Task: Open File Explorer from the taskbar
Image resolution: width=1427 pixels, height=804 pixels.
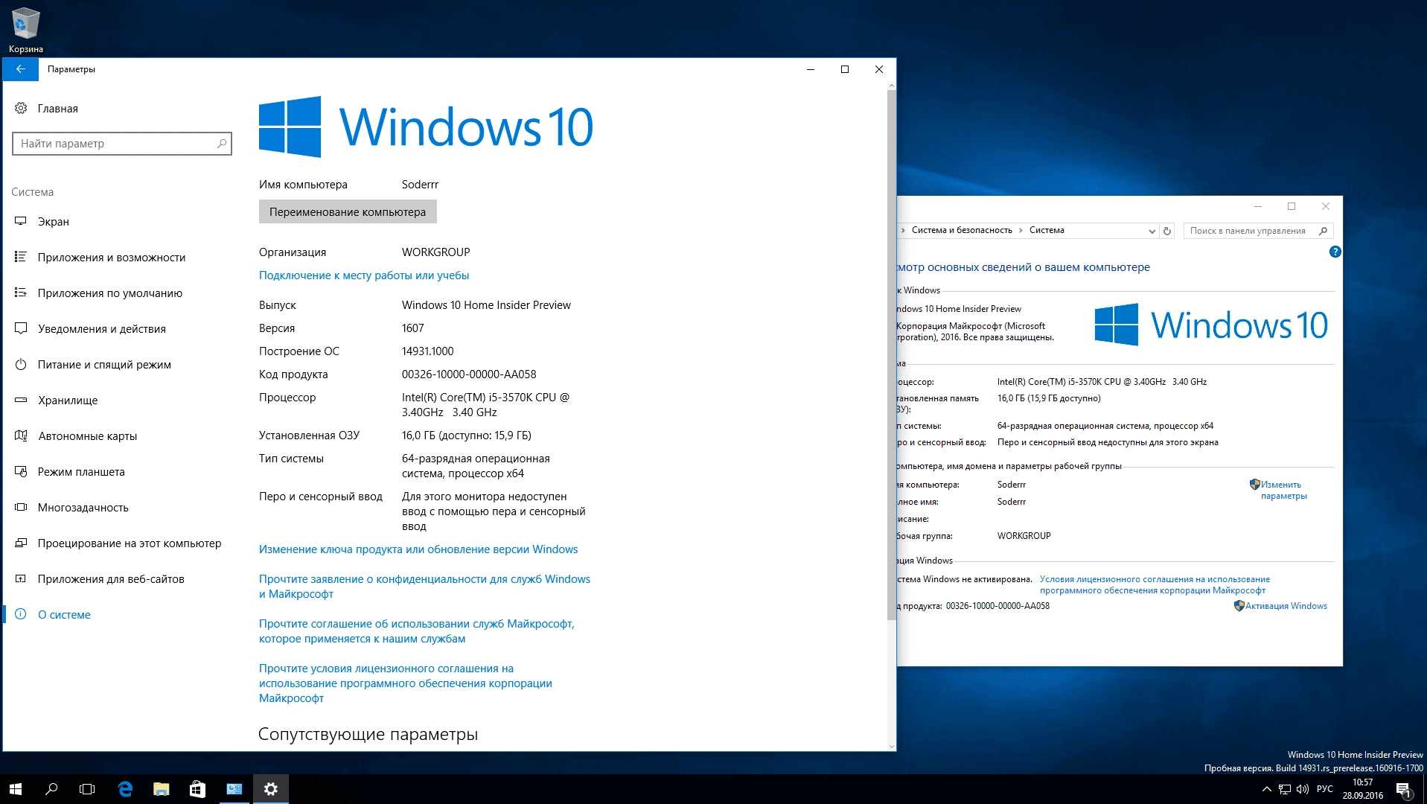Action: (161, 789)
